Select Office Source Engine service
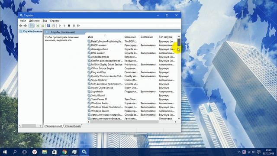 click(132, 68)
